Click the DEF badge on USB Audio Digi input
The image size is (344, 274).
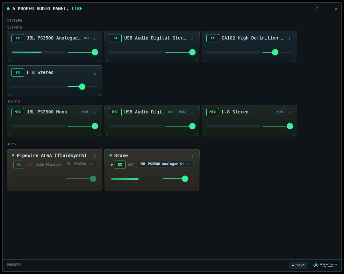[x=171, y=112]
